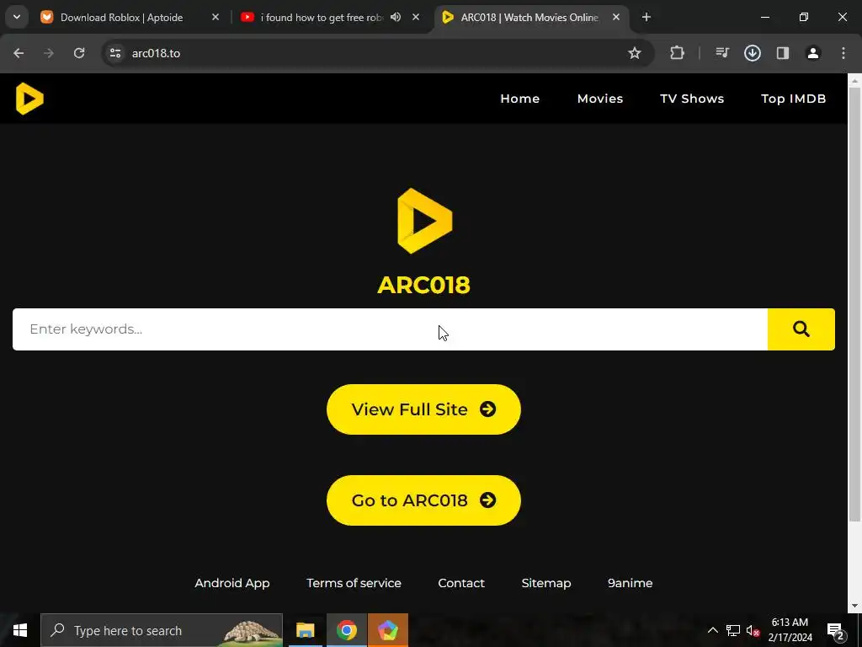Image resolution: width=862 pixels, height=647 pixels.
Task: Click the browser forward arrow
Action: pyautogui.click(x=49, y=53)
